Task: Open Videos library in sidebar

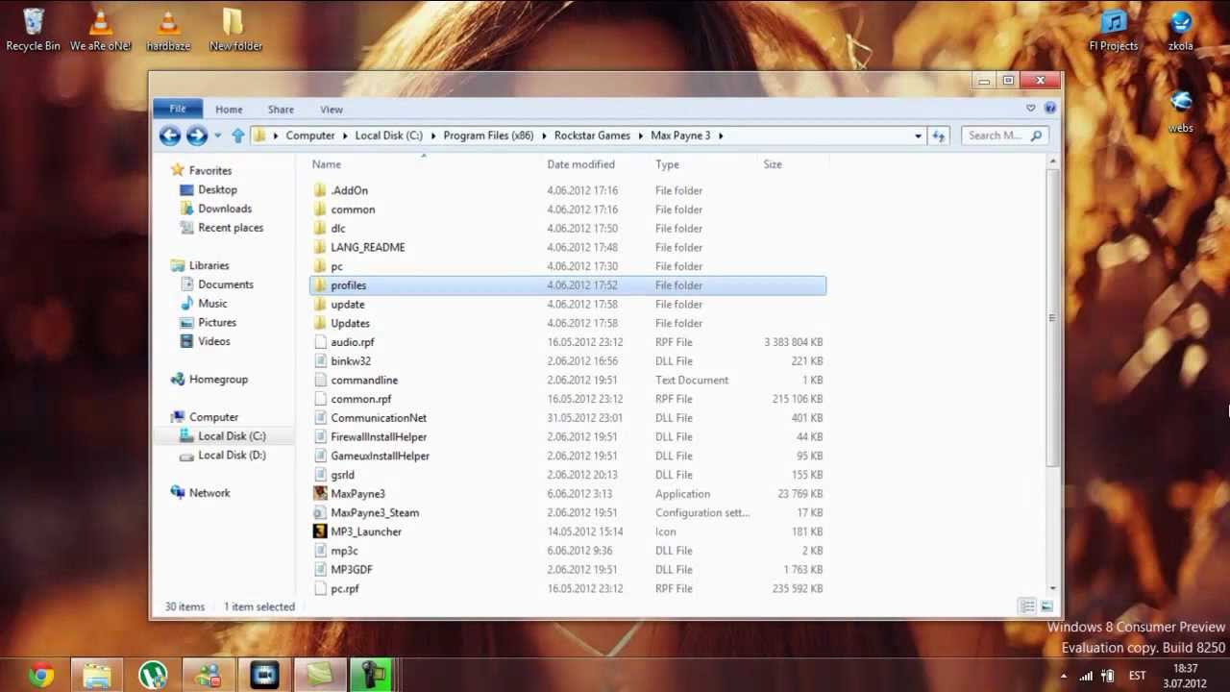Action: [214, 341]
